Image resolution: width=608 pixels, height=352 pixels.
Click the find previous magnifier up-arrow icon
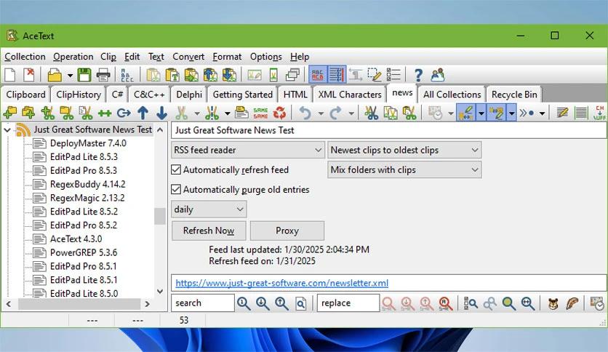[281, 303]
